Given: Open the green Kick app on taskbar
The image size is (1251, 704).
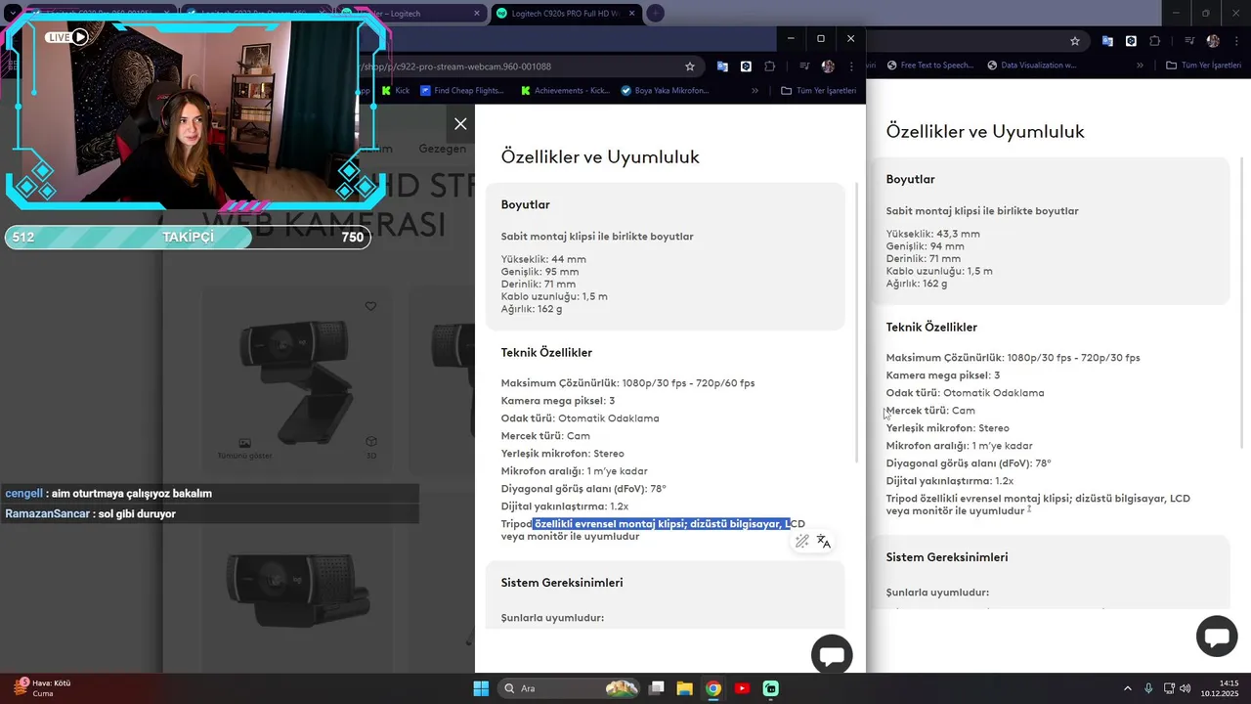Looking at the screenshot, I should pos(770,688).
